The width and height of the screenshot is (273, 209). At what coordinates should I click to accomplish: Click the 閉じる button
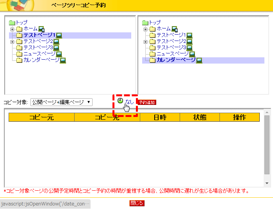137,203
